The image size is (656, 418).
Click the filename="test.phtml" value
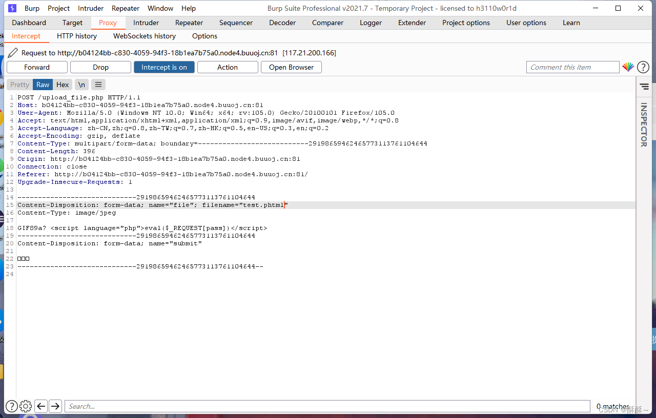(245, 205)
